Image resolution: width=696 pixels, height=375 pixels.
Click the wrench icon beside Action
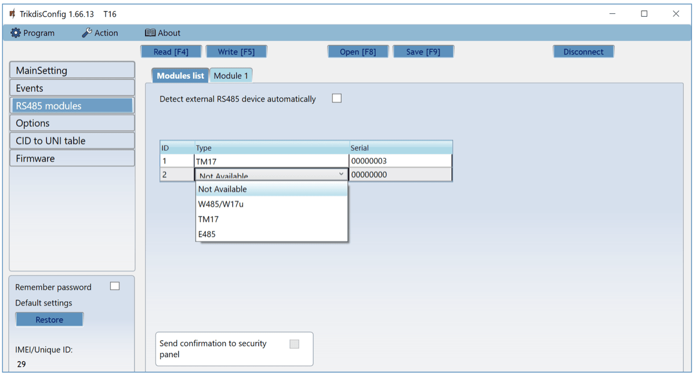87,33
